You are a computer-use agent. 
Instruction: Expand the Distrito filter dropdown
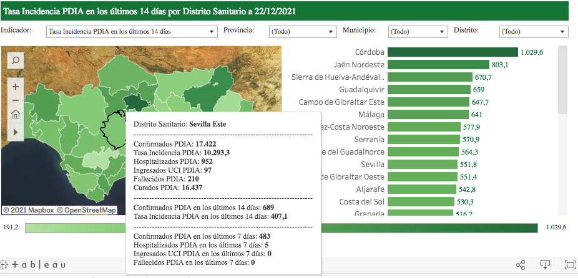coord(534,31)
